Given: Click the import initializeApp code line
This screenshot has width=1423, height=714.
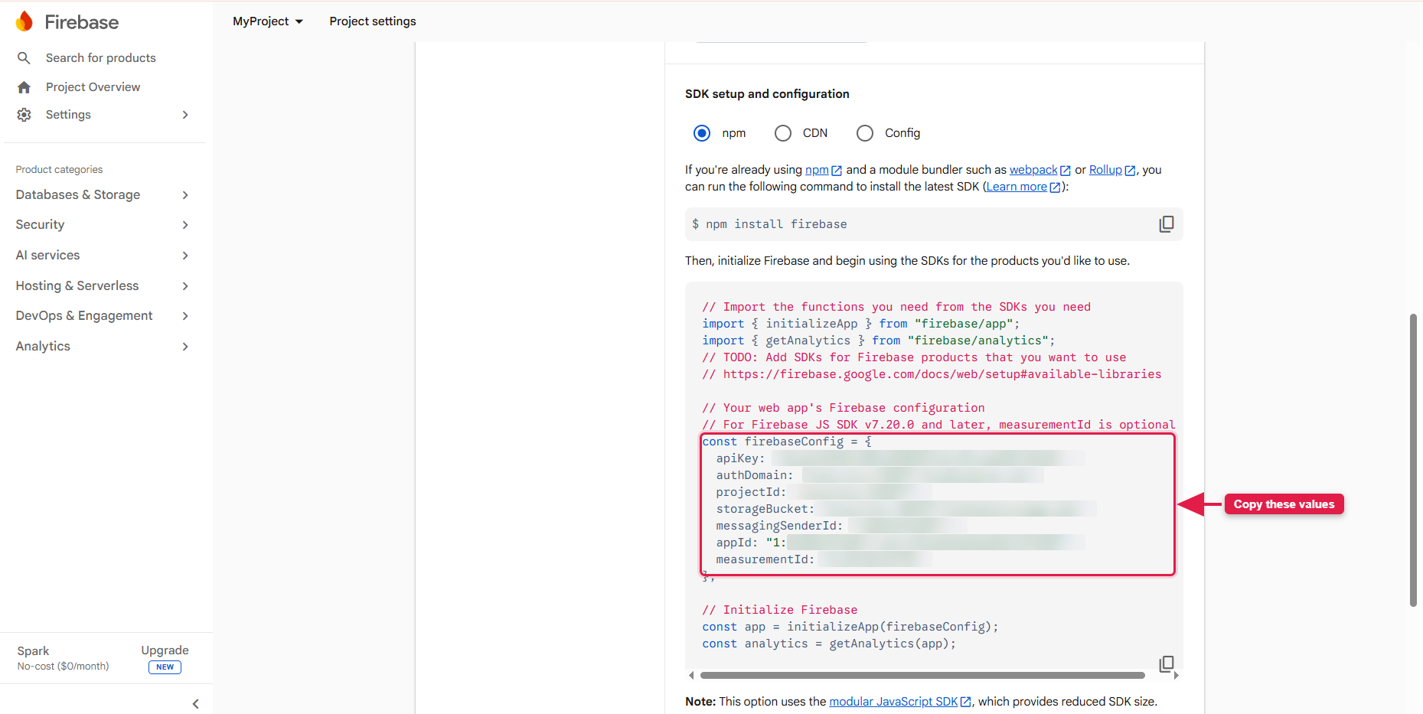Looking at the screenshot, I should [x=861, y=324].
